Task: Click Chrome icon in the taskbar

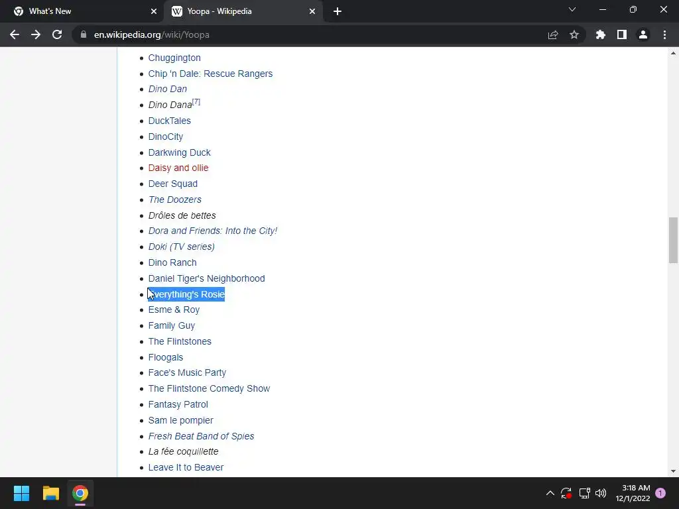Action: 80,493
